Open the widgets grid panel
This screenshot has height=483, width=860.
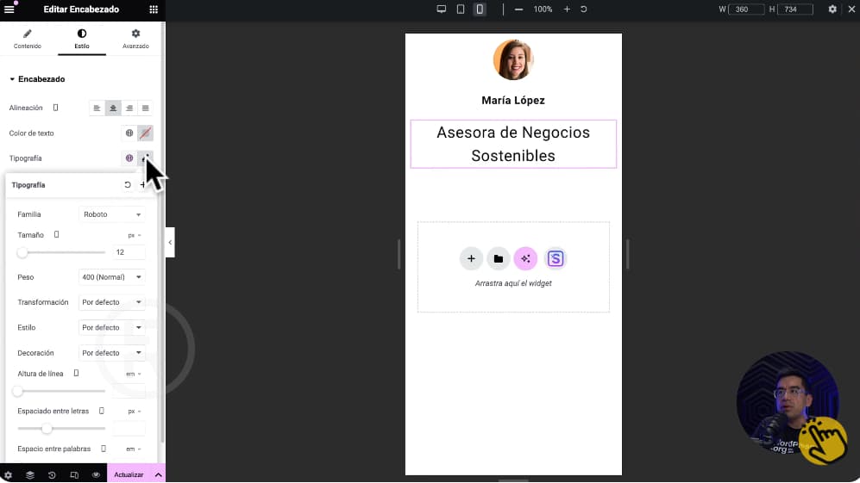[x=154, y=9]
